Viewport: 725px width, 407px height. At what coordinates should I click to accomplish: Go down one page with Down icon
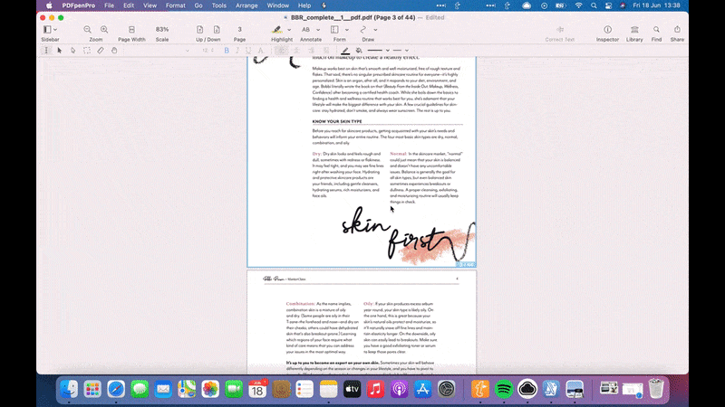click(x=217, y=30)
